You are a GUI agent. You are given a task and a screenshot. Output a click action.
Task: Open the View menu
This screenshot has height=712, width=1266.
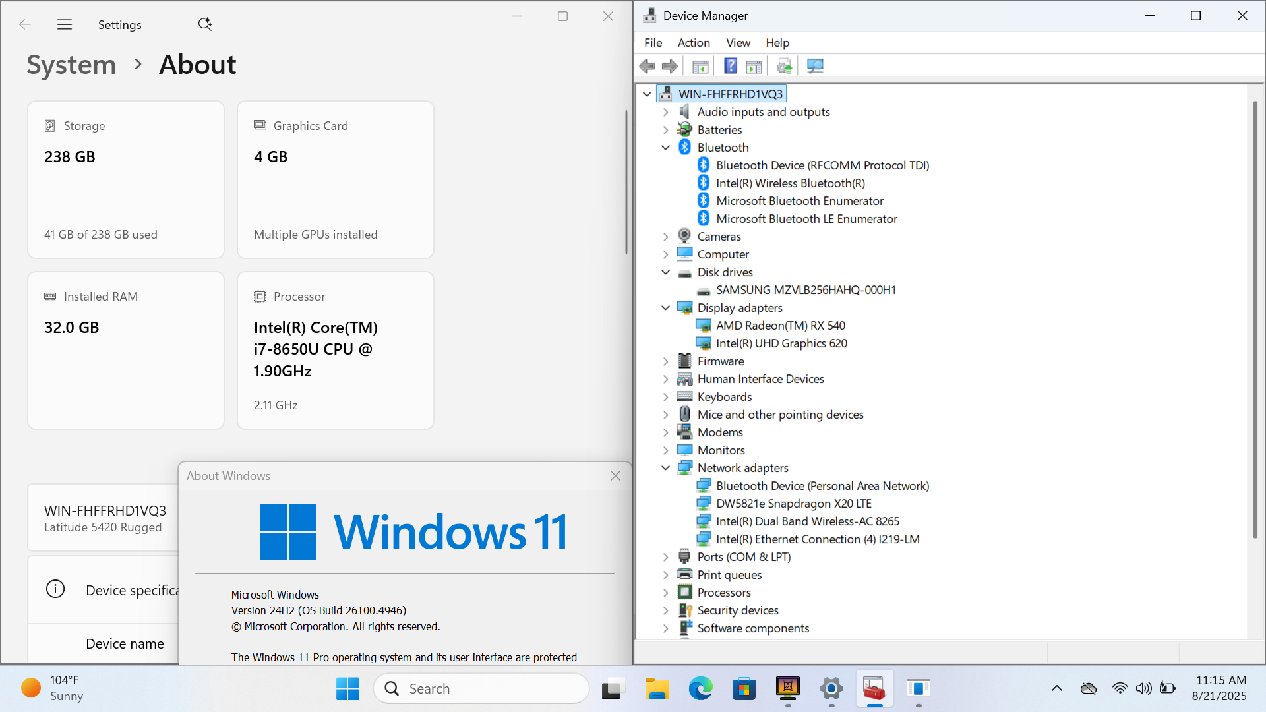pyautogui.click(x=738, y=43)
